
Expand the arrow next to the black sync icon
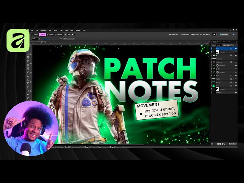click(x=217, y=35)
